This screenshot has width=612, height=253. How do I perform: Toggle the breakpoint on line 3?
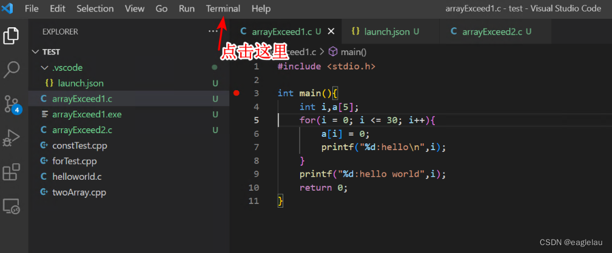pos(236,93)
